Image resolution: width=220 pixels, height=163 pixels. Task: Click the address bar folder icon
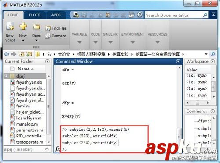(37, 54)
